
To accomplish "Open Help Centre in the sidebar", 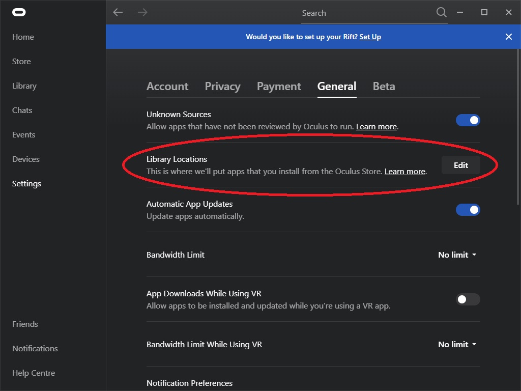I will pyautogui.click(x=34, y=373).
